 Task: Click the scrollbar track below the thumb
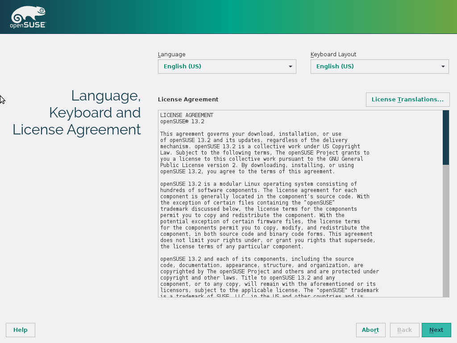tap(446, 230)
